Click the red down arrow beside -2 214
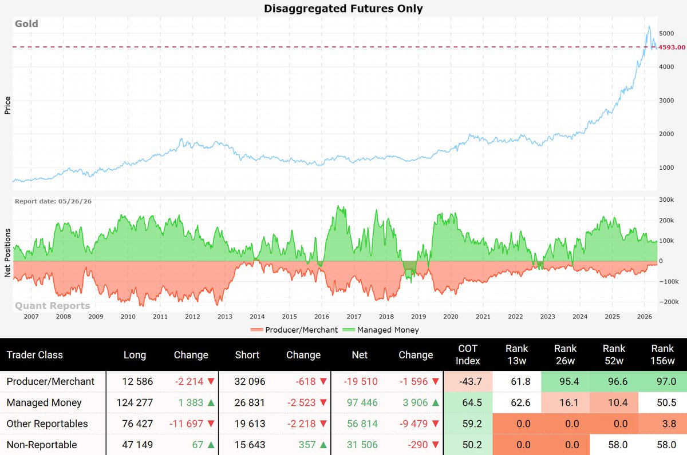 point(212,381)
